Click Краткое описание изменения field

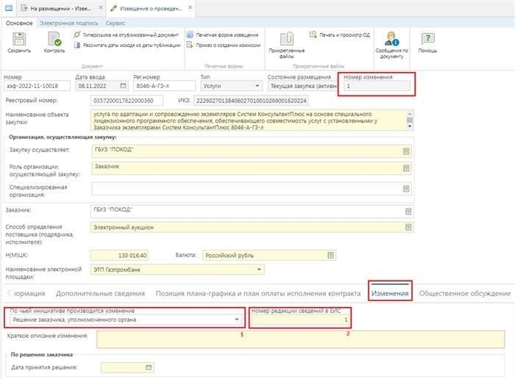tap(300, 339)
